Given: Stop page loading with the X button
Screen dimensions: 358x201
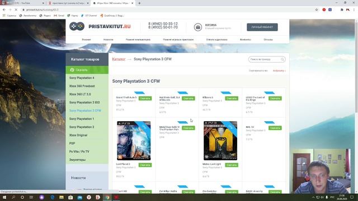Looking at the screenshot, I should (x=16, y=10).
